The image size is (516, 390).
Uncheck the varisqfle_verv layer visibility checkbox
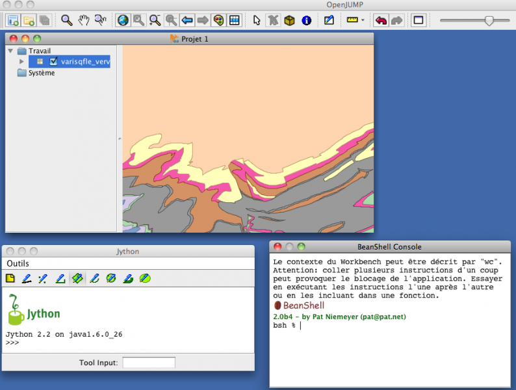pos(54,62)
